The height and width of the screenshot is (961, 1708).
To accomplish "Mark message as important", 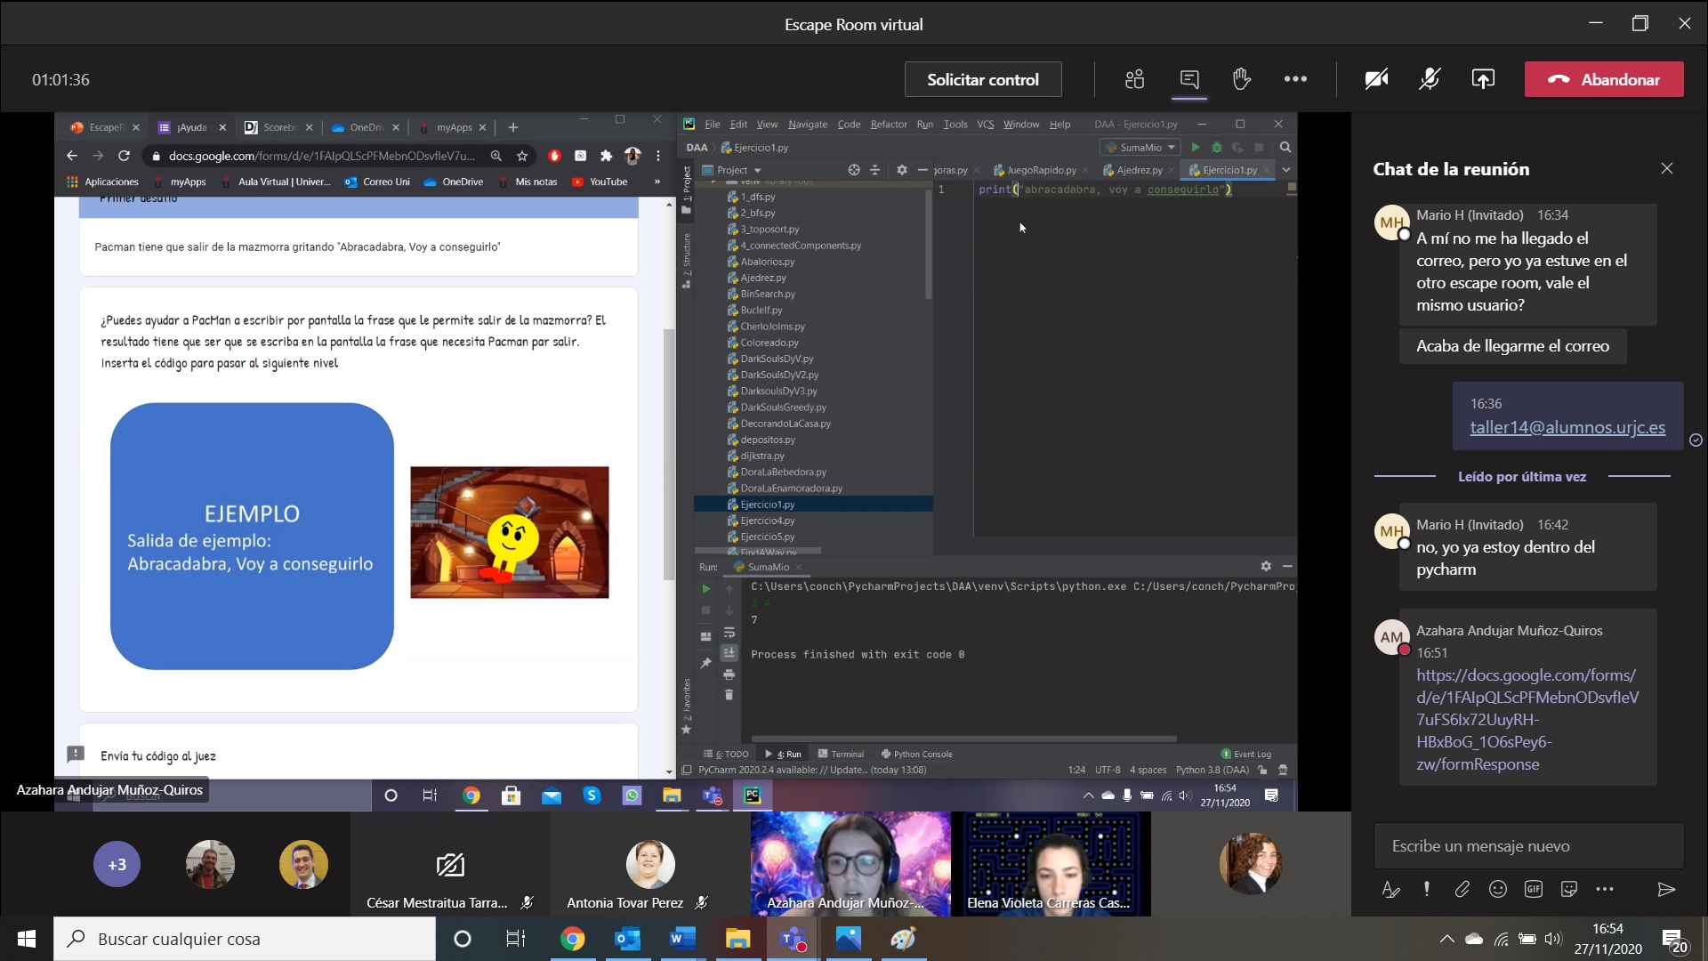I will click(x=1427, y=889).
